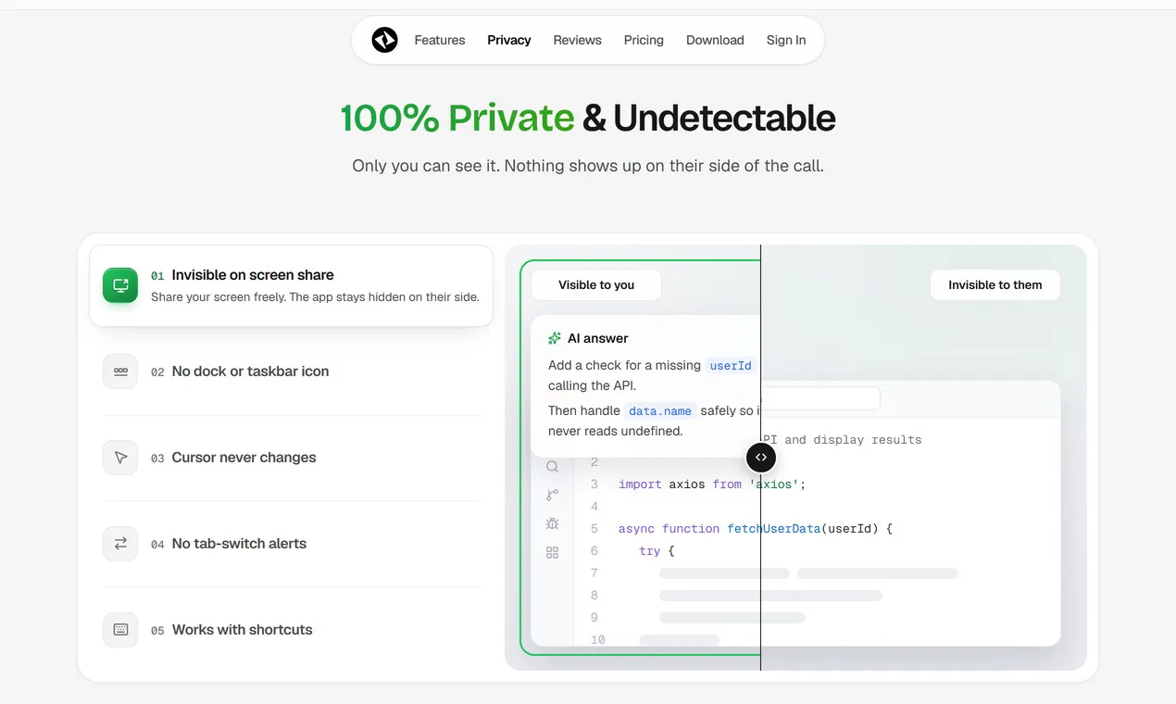This screenshot has width=1176, height=704.
Task: Click the round logo icon in navbar
Action: point(384,40)
